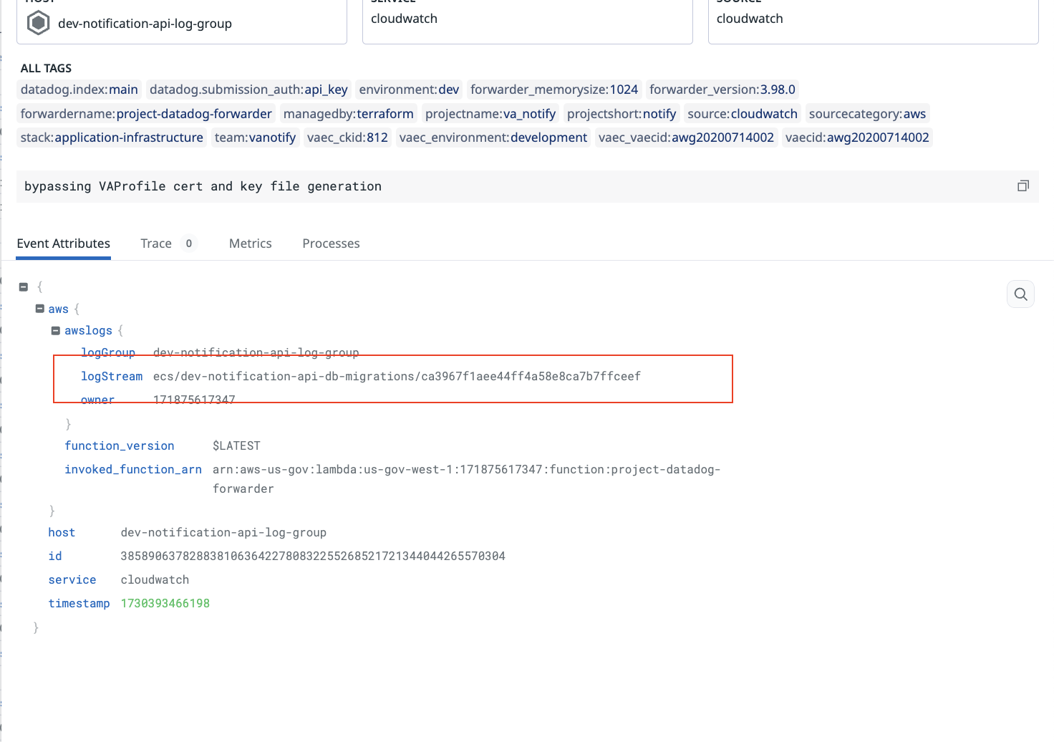This screenshot has width=1054, height=742.
Task: Open the Metrics tab
Action: (250, 244)
